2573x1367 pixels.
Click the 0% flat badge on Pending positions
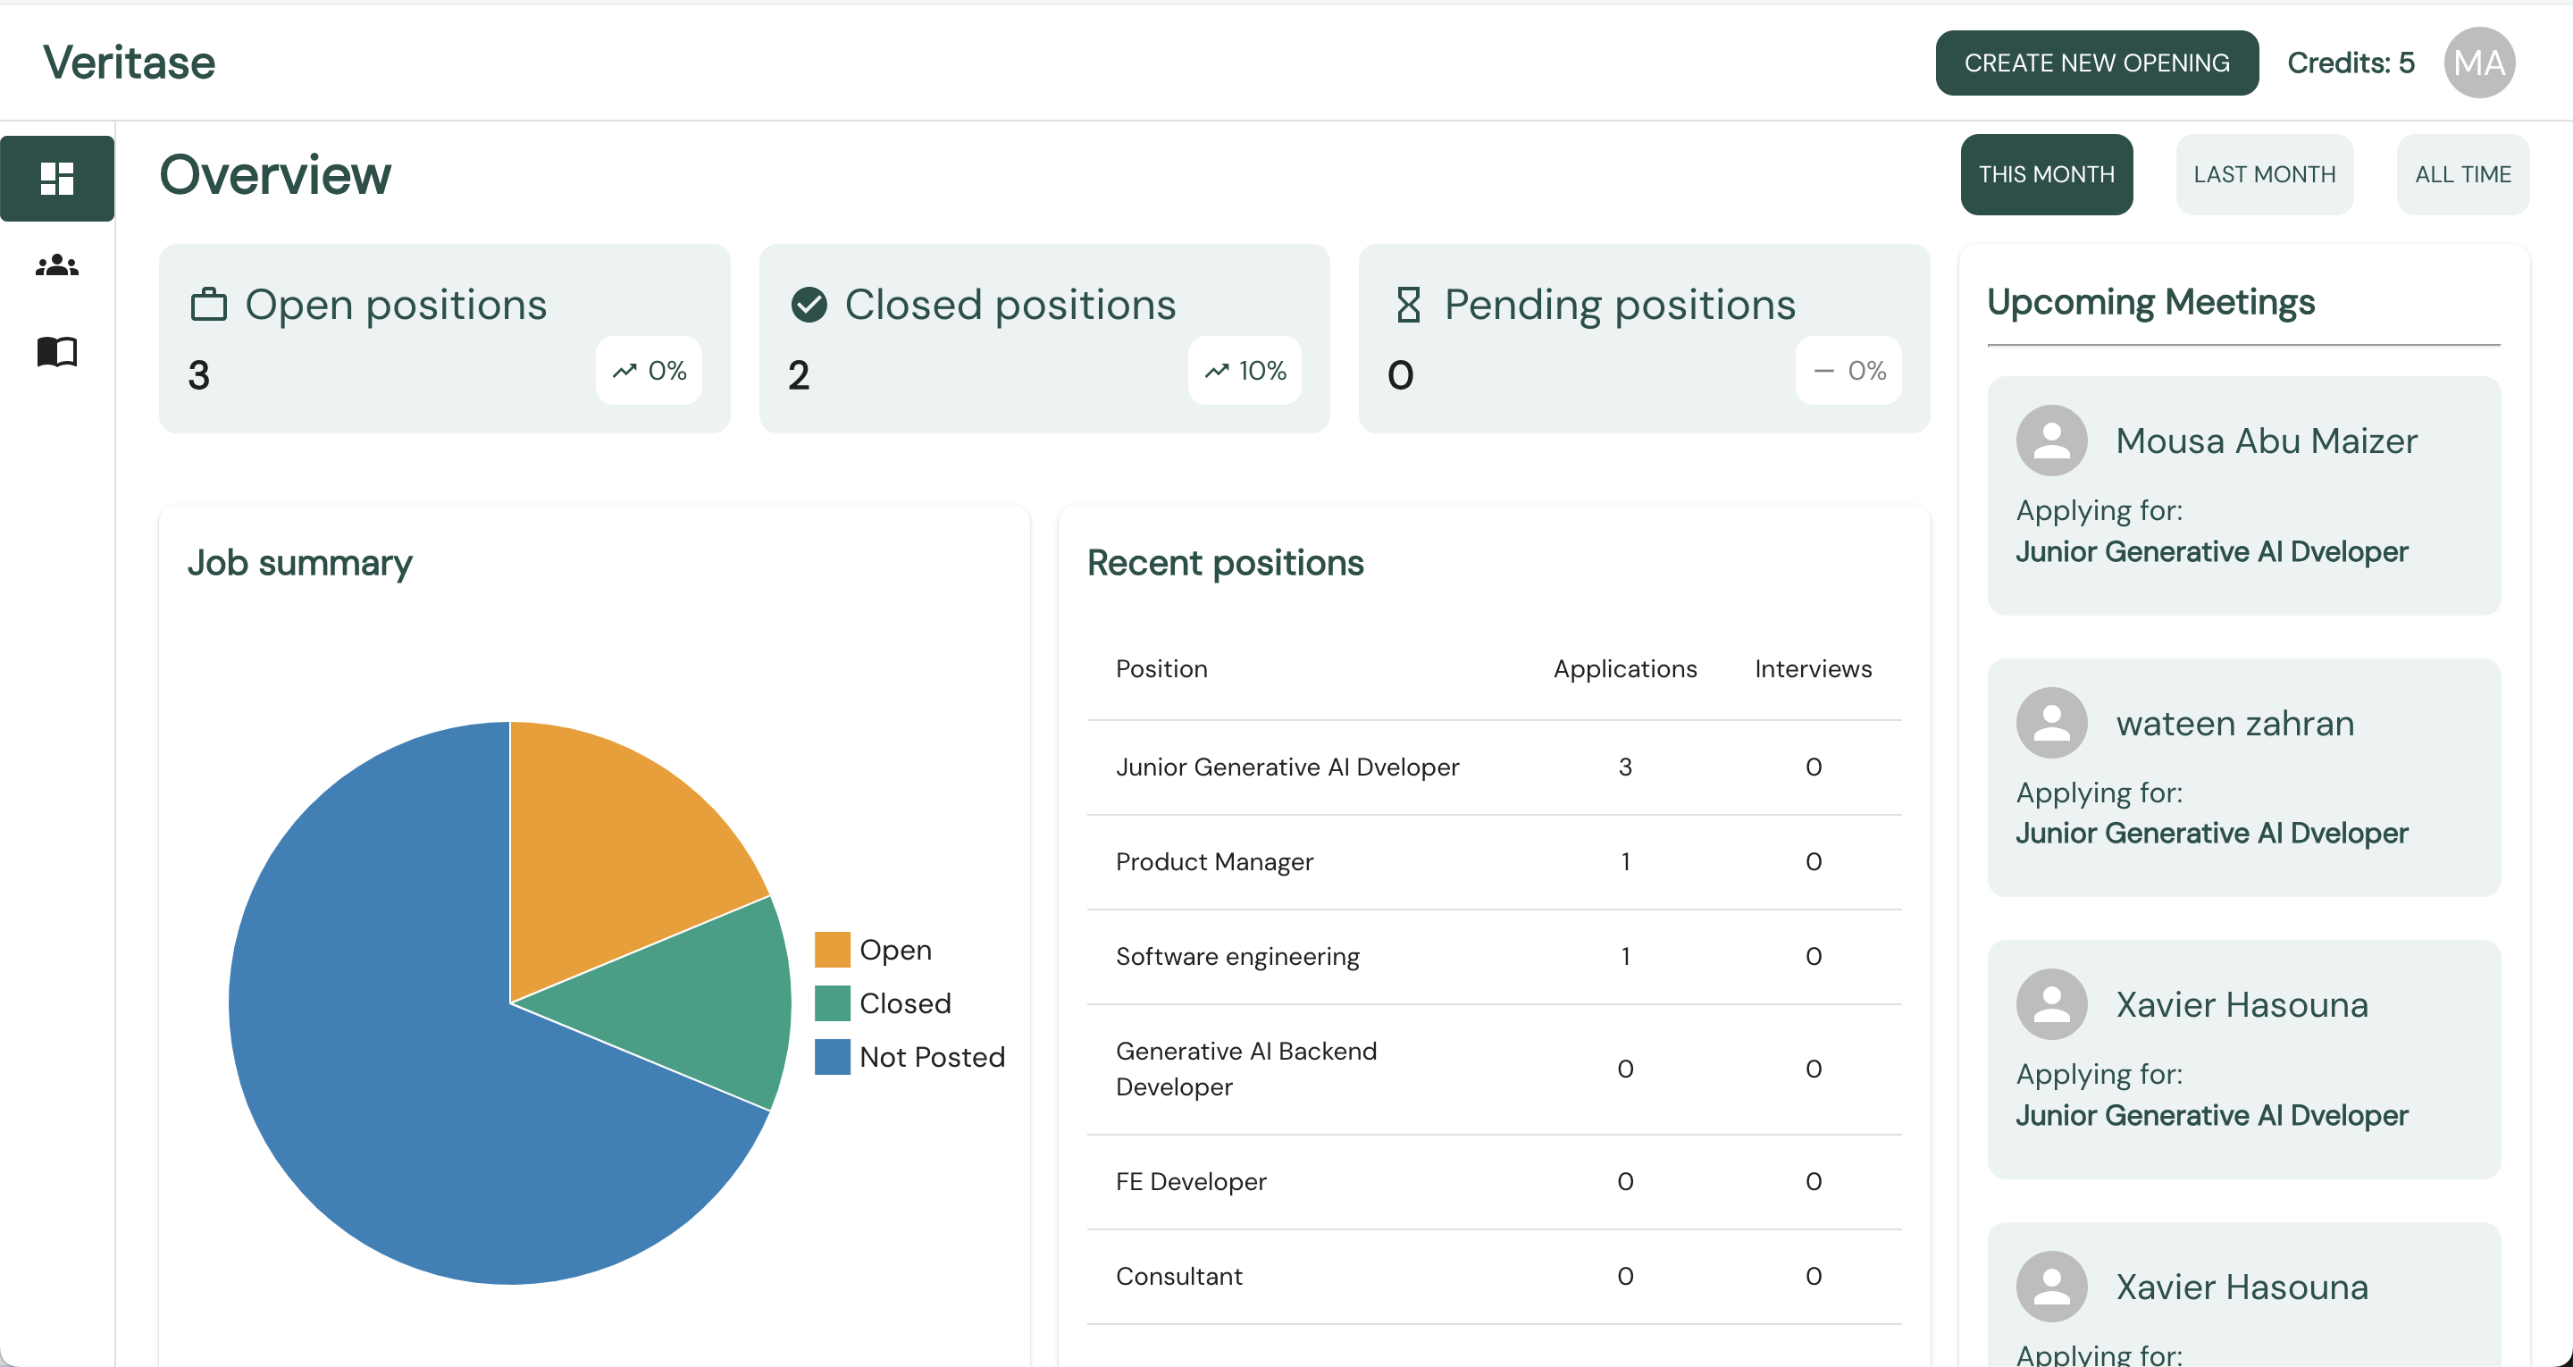click(1848, 371)
